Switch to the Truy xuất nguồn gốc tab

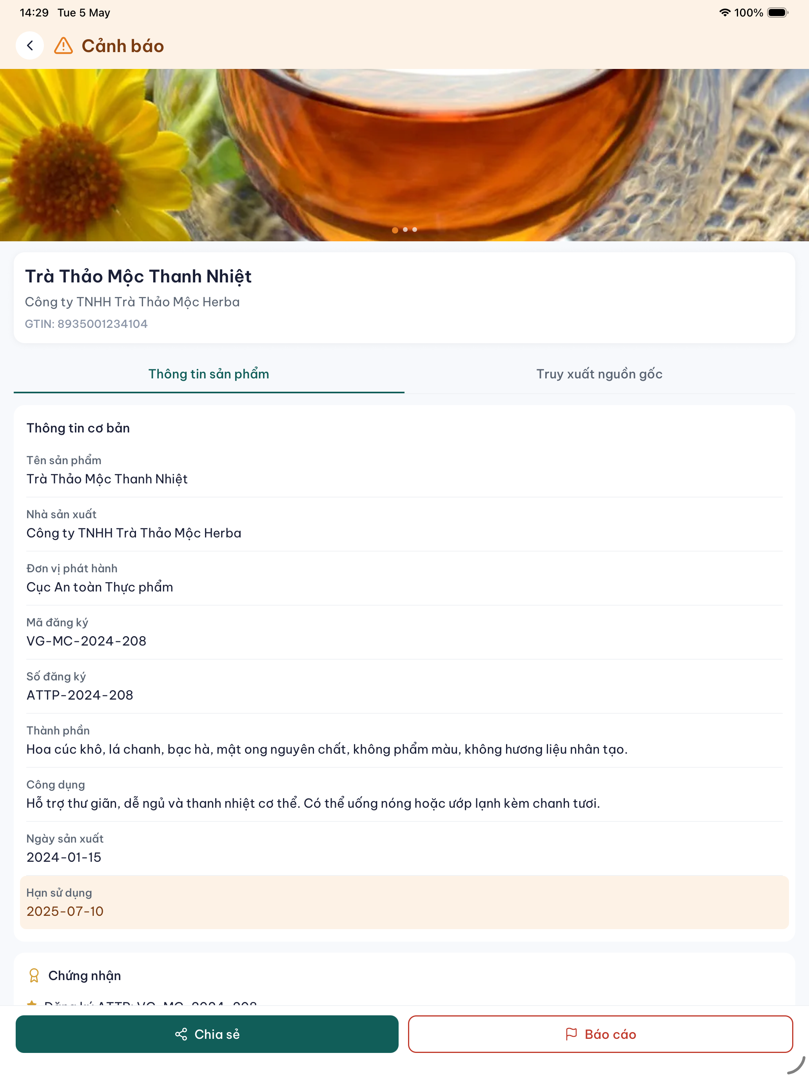[599, 374]
